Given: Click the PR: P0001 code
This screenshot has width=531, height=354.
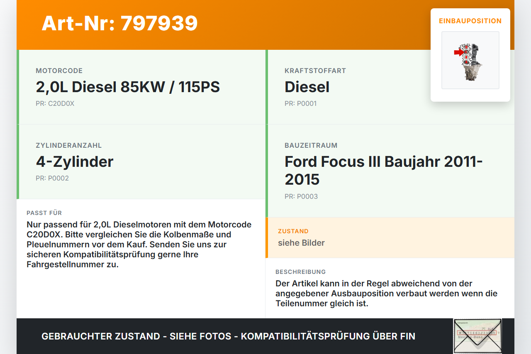Looking at the screenshot, I should click(300, 103).
